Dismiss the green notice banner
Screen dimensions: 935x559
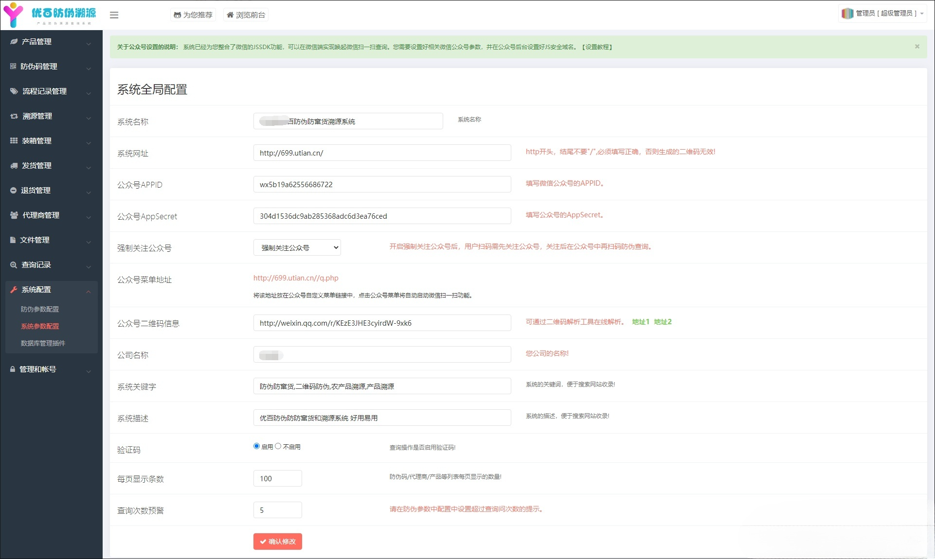click(917, 46)
